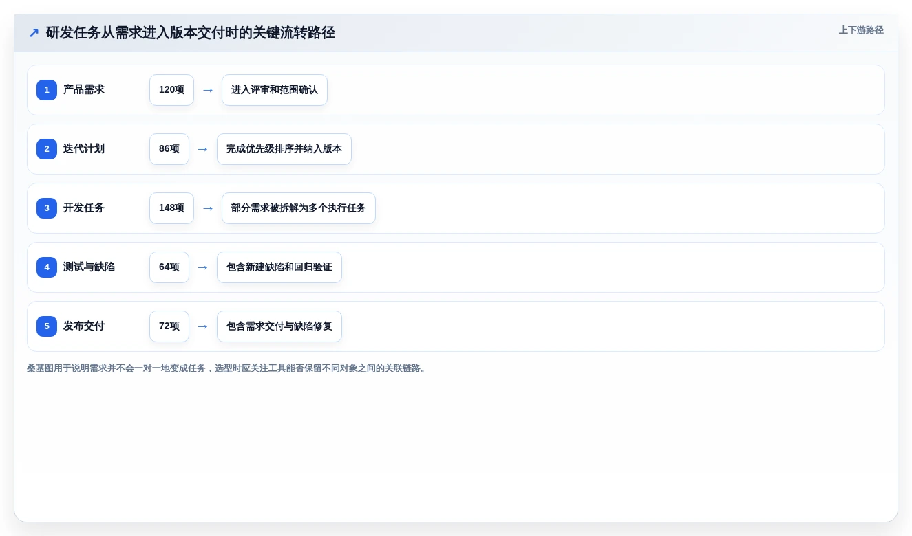Open the 包含新建缺陷和回归验证 description box
The image size is (912, 536).
click(x=279, y=267)
